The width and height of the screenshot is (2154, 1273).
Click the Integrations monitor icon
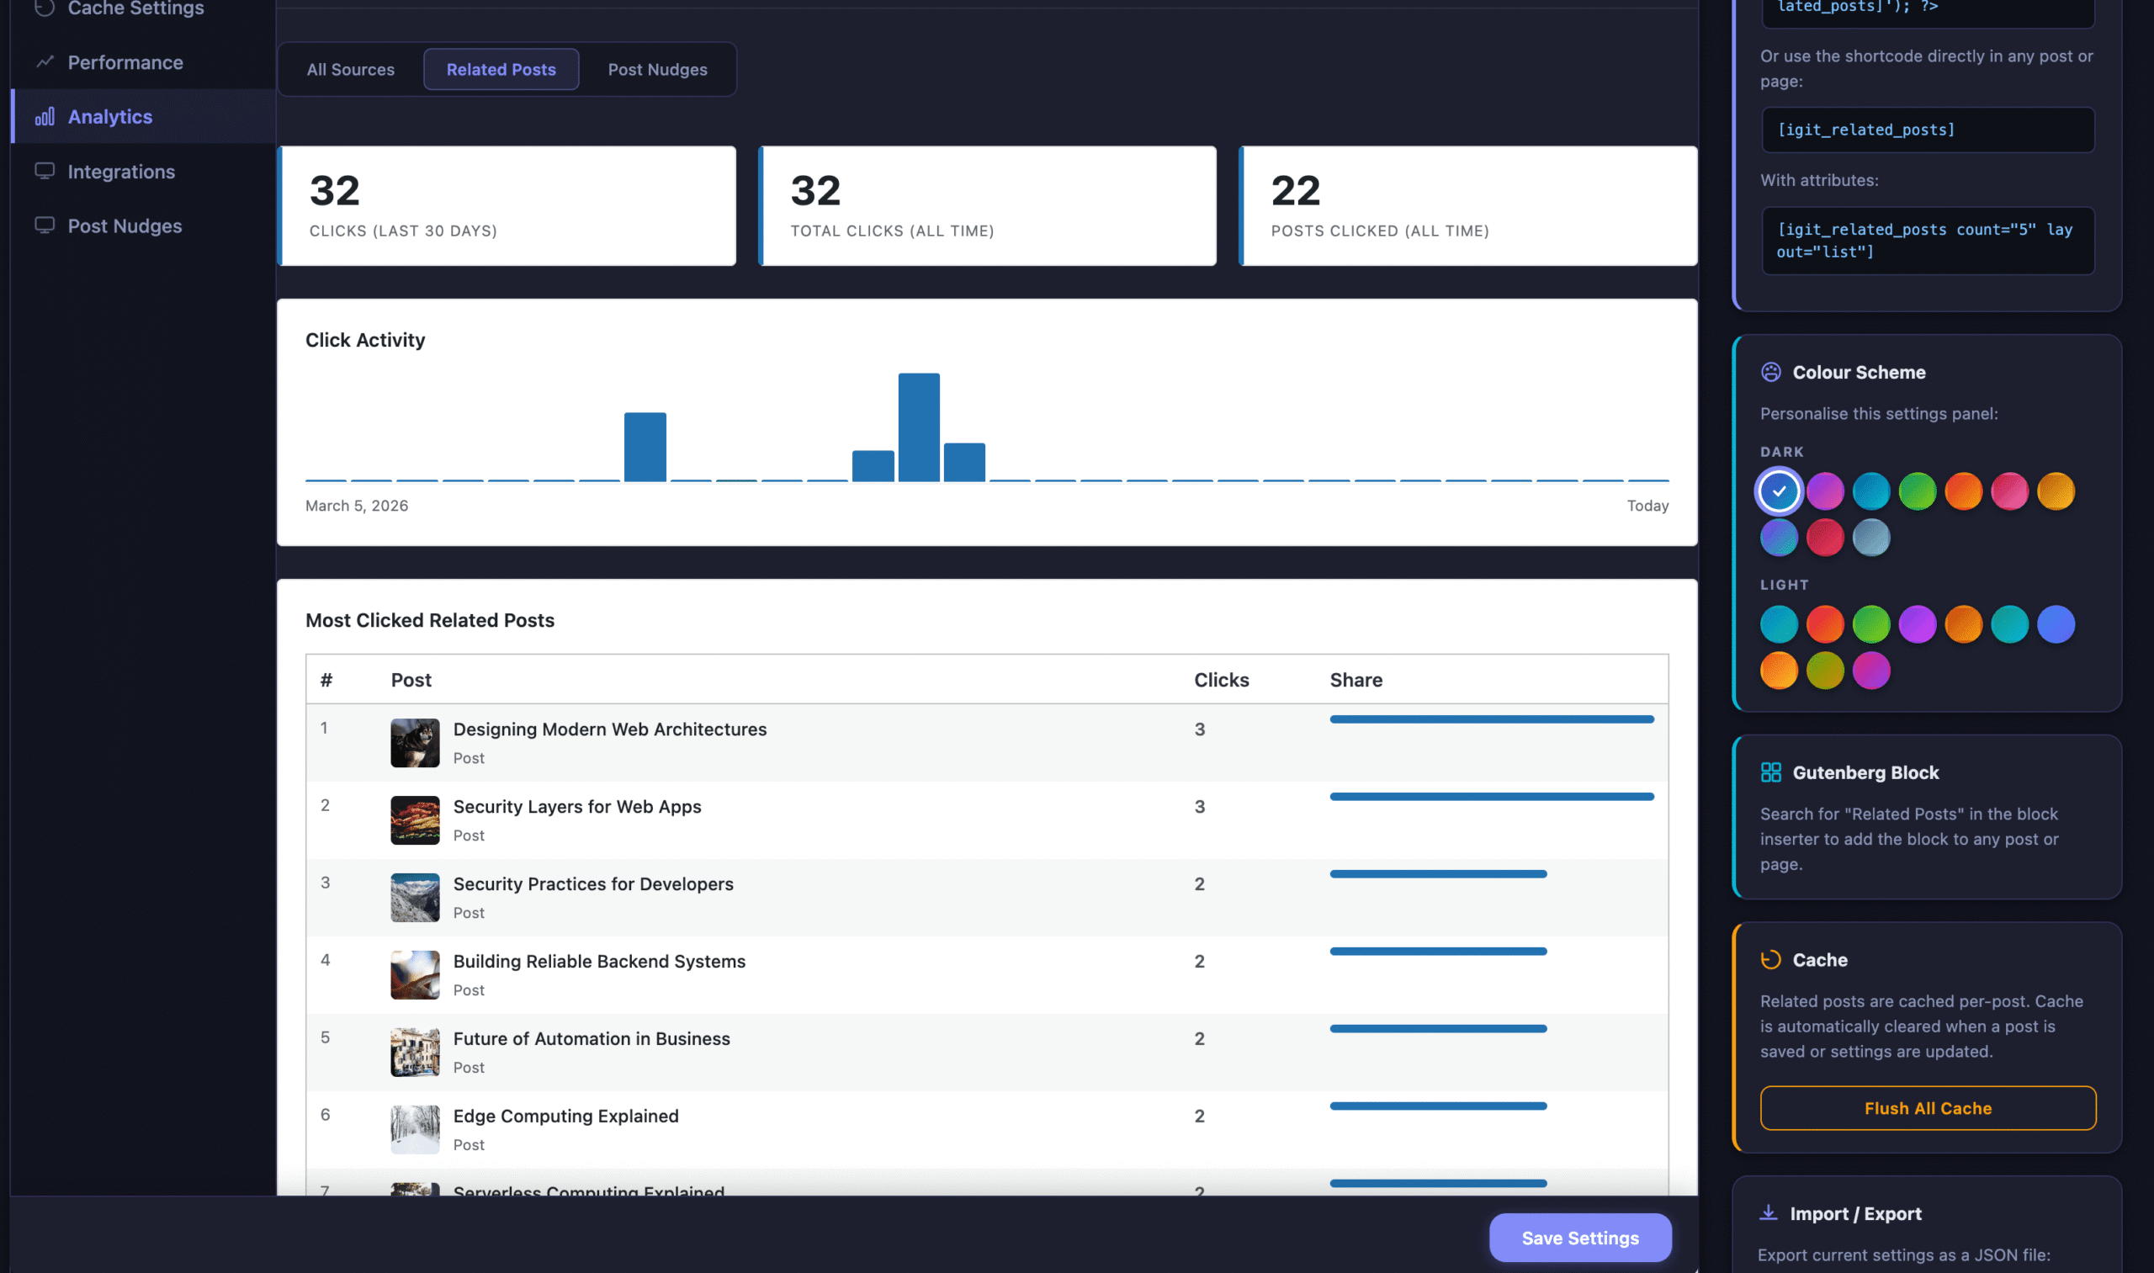point(45,171)
